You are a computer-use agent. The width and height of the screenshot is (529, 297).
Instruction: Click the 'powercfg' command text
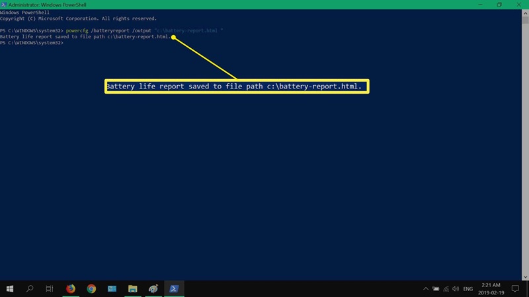click(77, 30)
